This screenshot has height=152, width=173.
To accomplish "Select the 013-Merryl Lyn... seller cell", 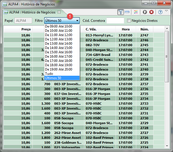I will pyautogui.click(x=100, y=35).
